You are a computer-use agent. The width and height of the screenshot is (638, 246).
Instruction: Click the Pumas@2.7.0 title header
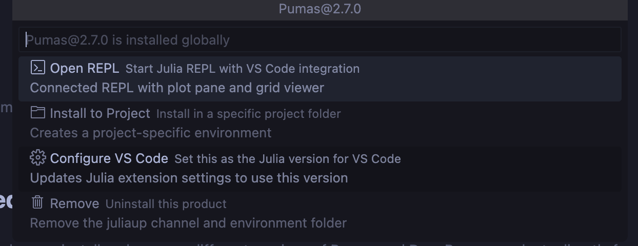click(320, 9)
